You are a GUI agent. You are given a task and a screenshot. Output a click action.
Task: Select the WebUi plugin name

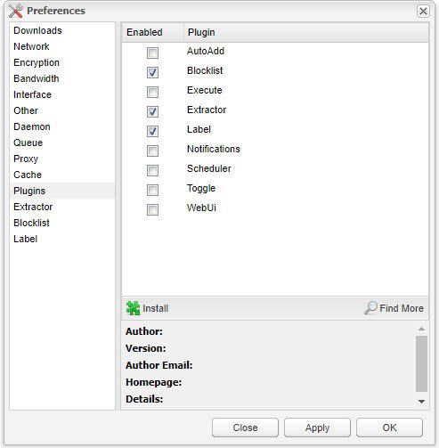click(x=201, y=208)
